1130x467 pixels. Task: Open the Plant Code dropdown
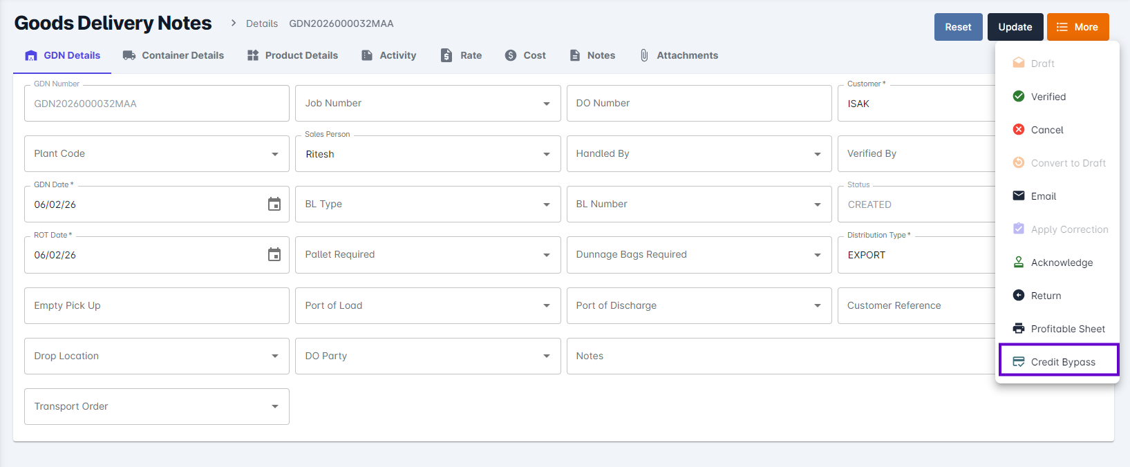coord(274,154)
